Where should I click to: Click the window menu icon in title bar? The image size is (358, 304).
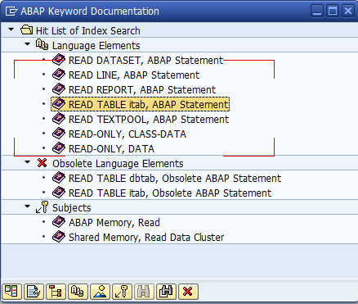11,11
